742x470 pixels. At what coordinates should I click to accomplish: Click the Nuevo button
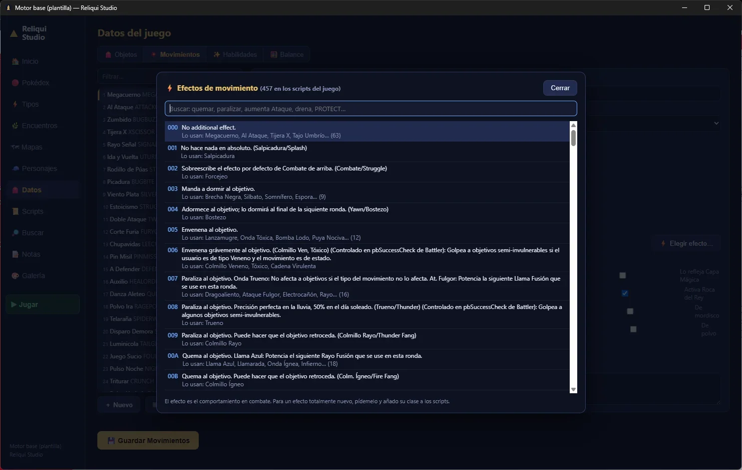click(119, 405)
